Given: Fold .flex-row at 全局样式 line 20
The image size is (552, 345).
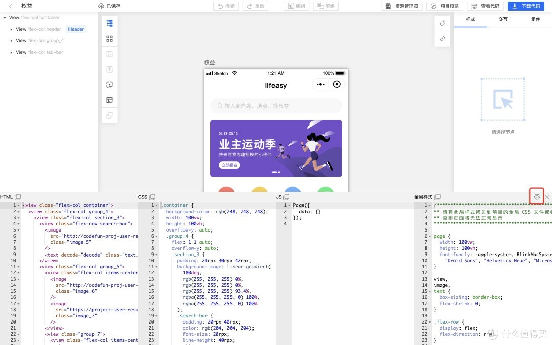Looking at the screenshot, I should tap(430, 322).
